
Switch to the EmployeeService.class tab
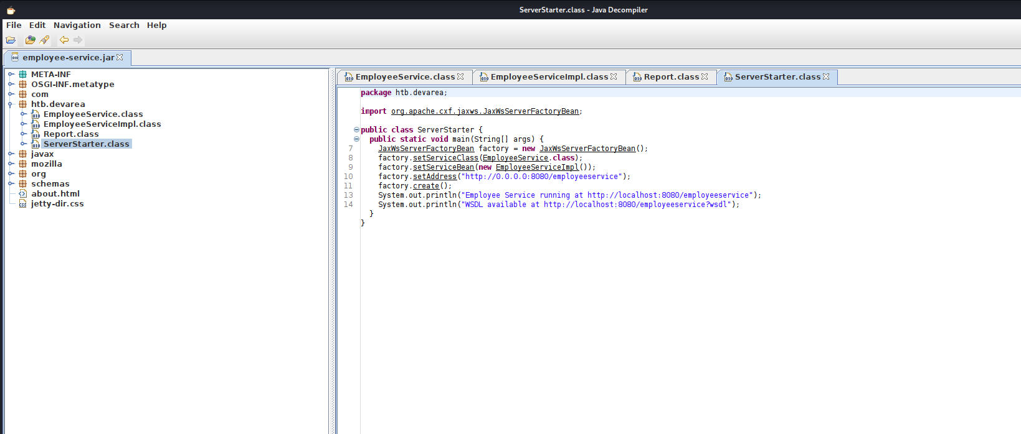coord(405,77)
